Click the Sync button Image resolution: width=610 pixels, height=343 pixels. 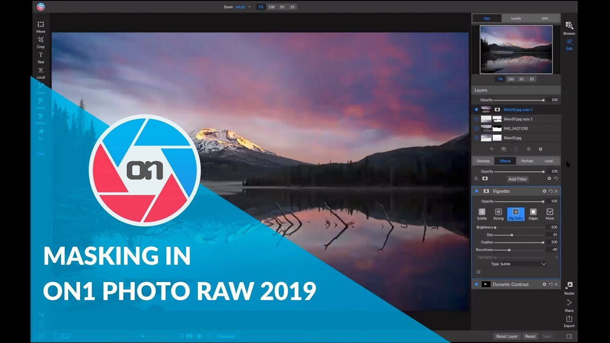[x=547, y=336]
